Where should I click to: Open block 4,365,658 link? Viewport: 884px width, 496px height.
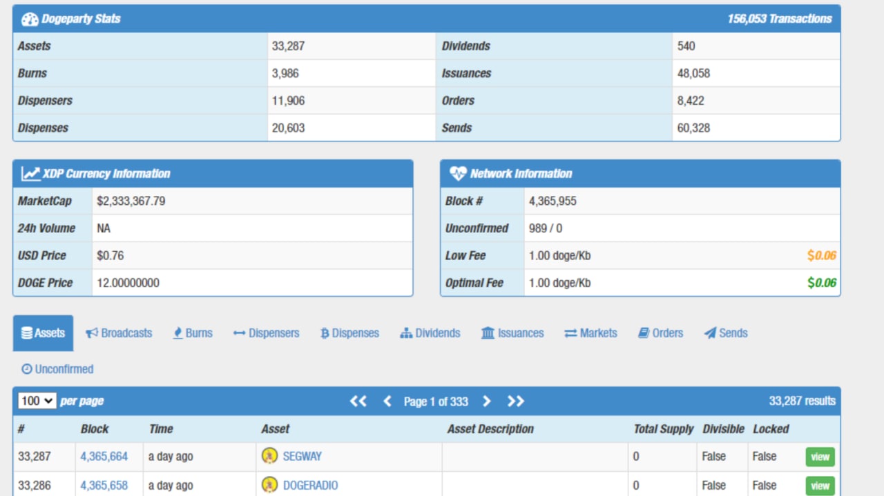[x=104, y=486]
